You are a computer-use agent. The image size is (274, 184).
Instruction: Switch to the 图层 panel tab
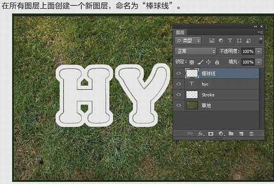tap(180, 32)
